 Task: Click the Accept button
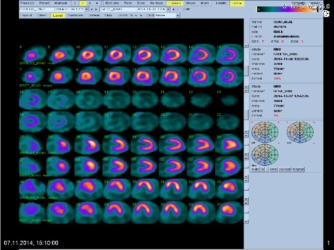(285, 169)
